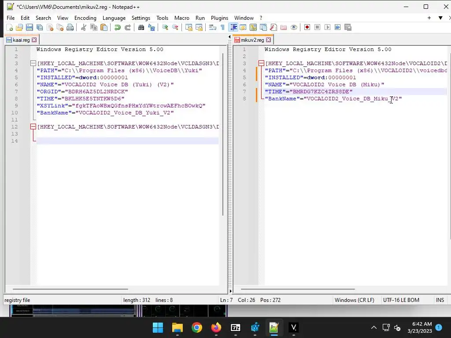451x338 pixels.
Task: Open the Document Map panel
Action: pos(253,27)
